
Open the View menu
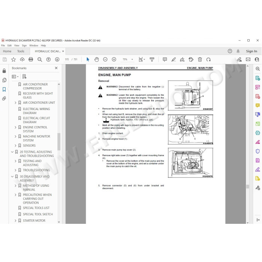(17, 45)
